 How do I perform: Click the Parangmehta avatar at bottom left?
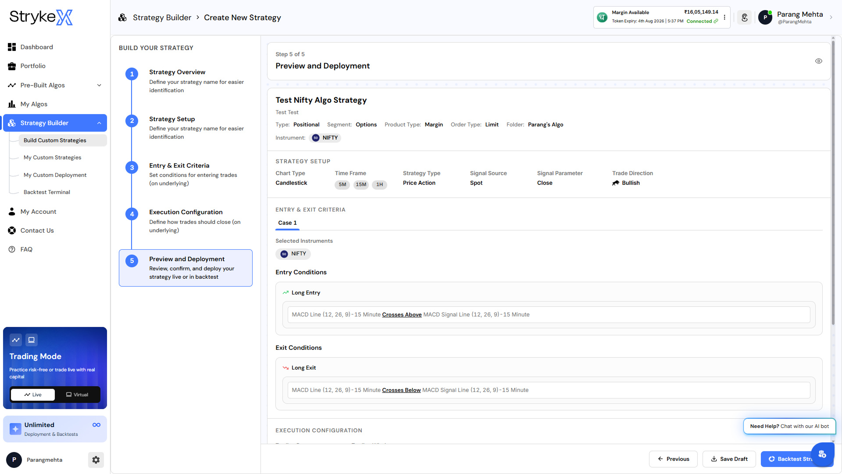(x=14, y=460)
